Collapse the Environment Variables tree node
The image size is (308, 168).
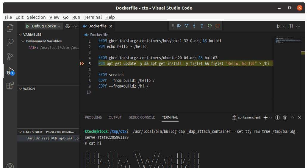click(23, 41)
